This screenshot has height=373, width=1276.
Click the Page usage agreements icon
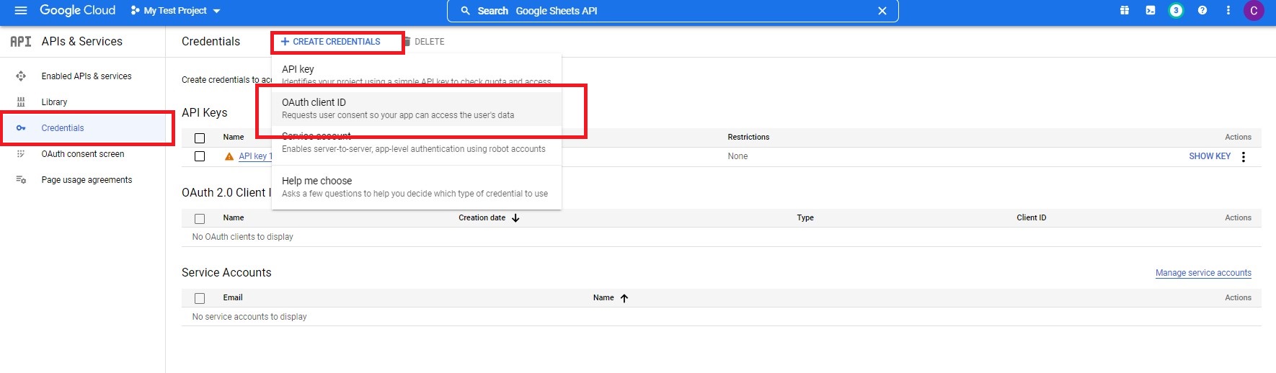pos(21,180)
